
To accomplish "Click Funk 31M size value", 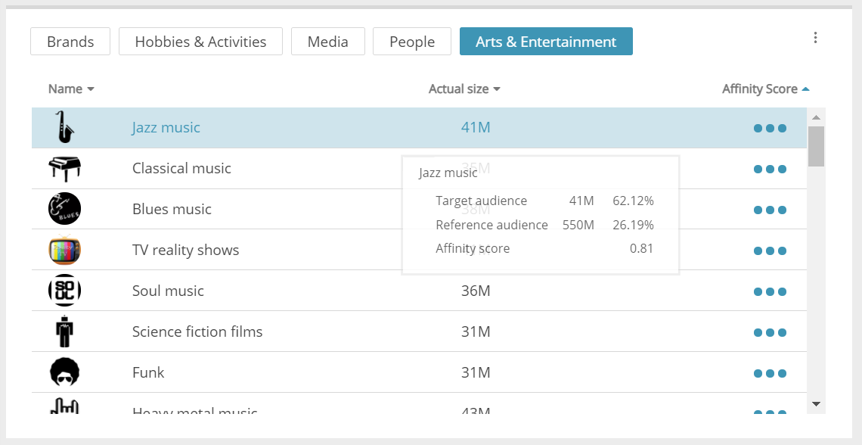I will 476,372.
